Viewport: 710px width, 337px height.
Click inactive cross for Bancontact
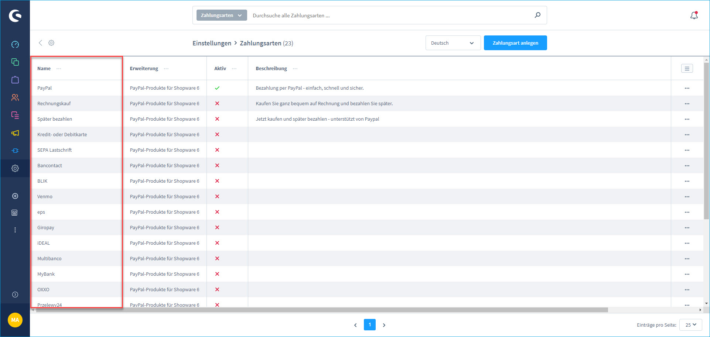point(217,165)
